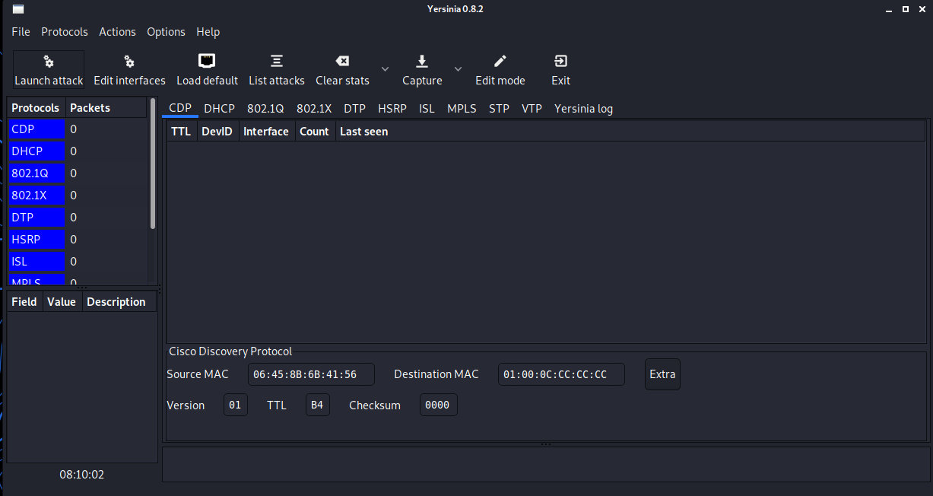933x496 pixels.
Task: Toggle Edit mode pencil icon
Action: (500, 62)
